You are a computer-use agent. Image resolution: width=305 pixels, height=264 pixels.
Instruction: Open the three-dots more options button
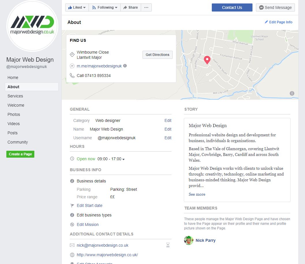[146, 7]
